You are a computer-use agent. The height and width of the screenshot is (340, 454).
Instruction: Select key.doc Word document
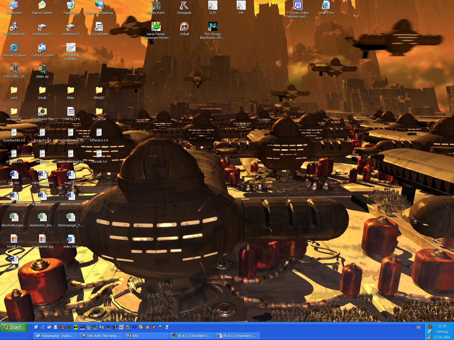coord(14,178)
